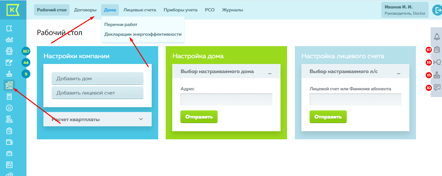Click Отправить under Настройка дома
Viewport: 442px width, 176px height.
199,117
